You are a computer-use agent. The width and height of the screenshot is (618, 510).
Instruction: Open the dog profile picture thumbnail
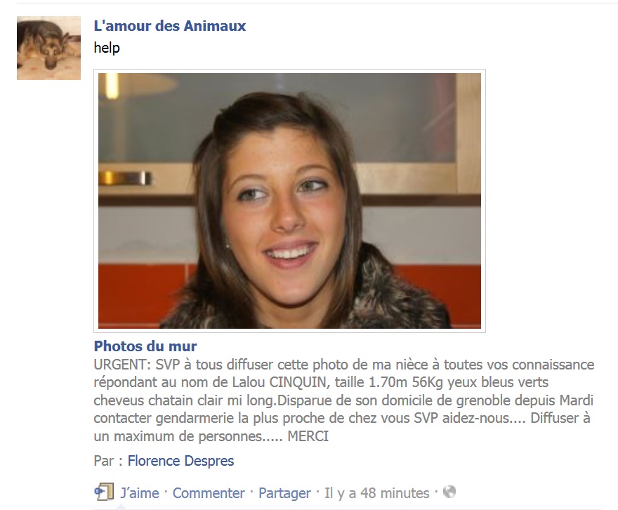[x=48, y=48]
